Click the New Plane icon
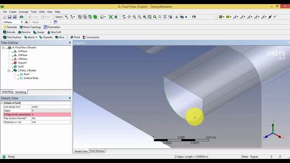Screen dimensions: 290x163 (27, 22)
